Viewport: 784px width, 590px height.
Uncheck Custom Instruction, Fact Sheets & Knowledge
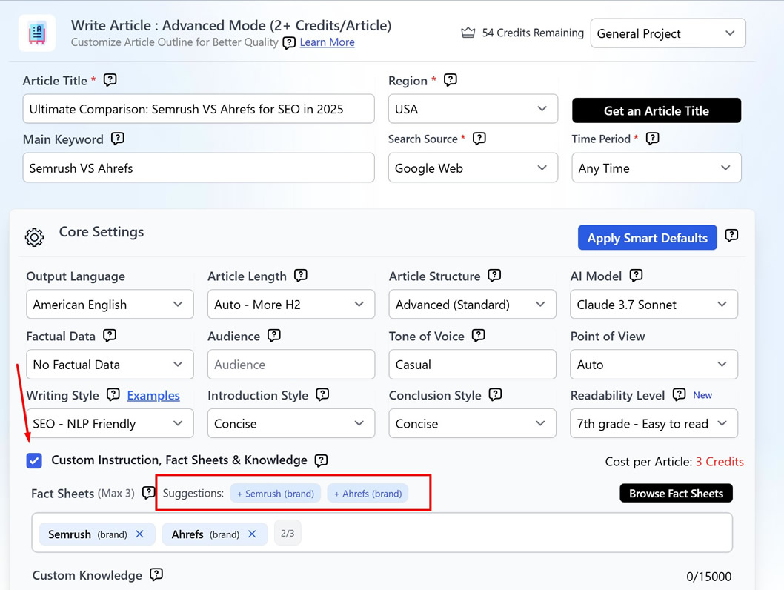point(35,460)
